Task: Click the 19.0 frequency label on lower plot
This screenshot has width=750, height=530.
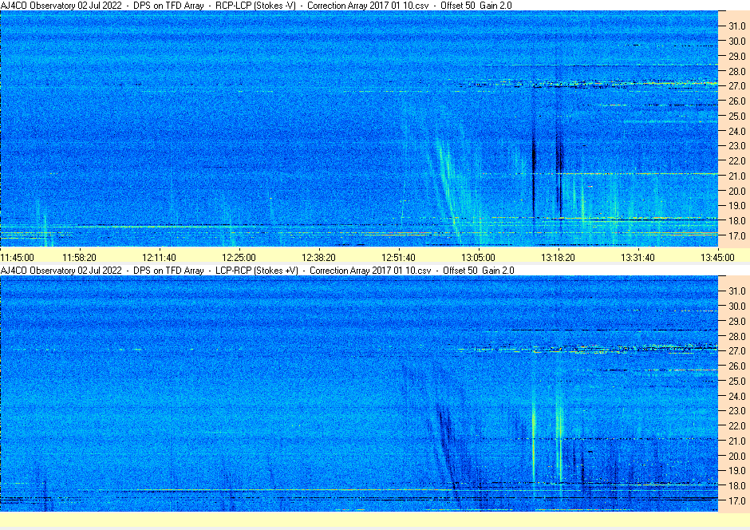Action: click(x=736, y=471)
